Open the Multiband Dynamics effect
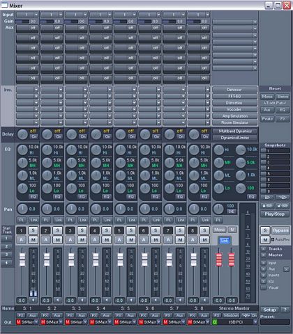The height and width of the screenshot is (334, 293). (x=234, y=131)
